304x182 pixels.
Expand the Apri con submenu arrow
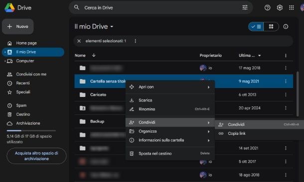209,87
